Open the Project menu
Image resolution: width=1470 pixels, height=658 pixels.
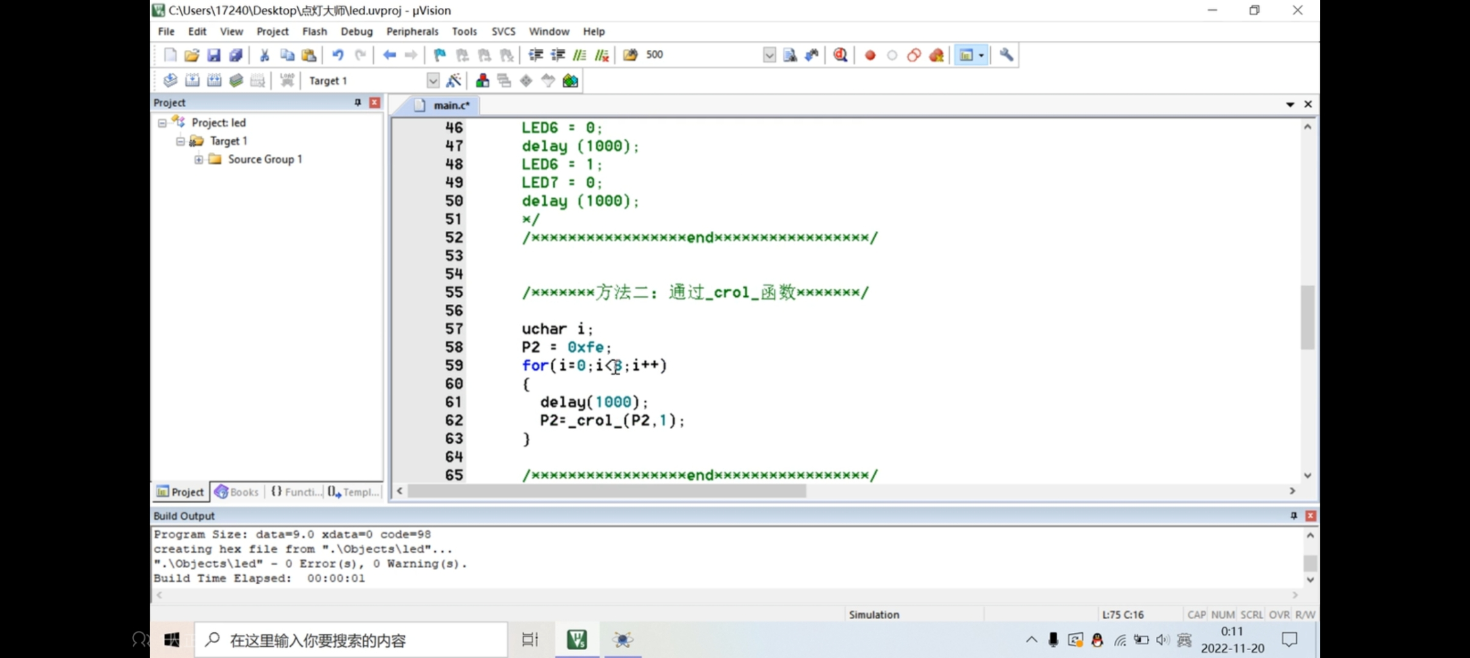tap(272, 31)
